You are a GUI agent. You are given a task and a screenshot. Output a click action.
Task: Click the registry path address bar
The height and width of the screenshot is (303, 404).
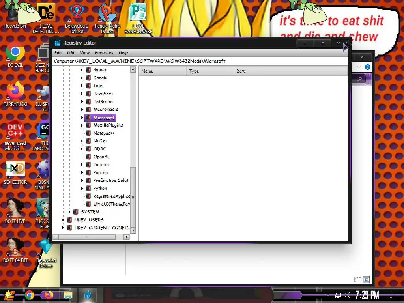200,61
